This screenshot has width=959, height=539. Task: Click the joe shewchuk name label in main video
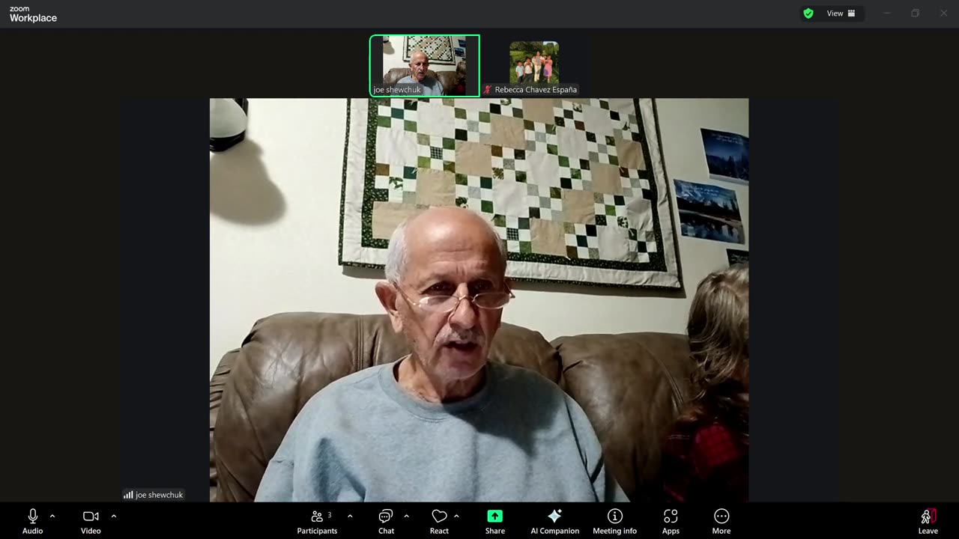(159, 495)
